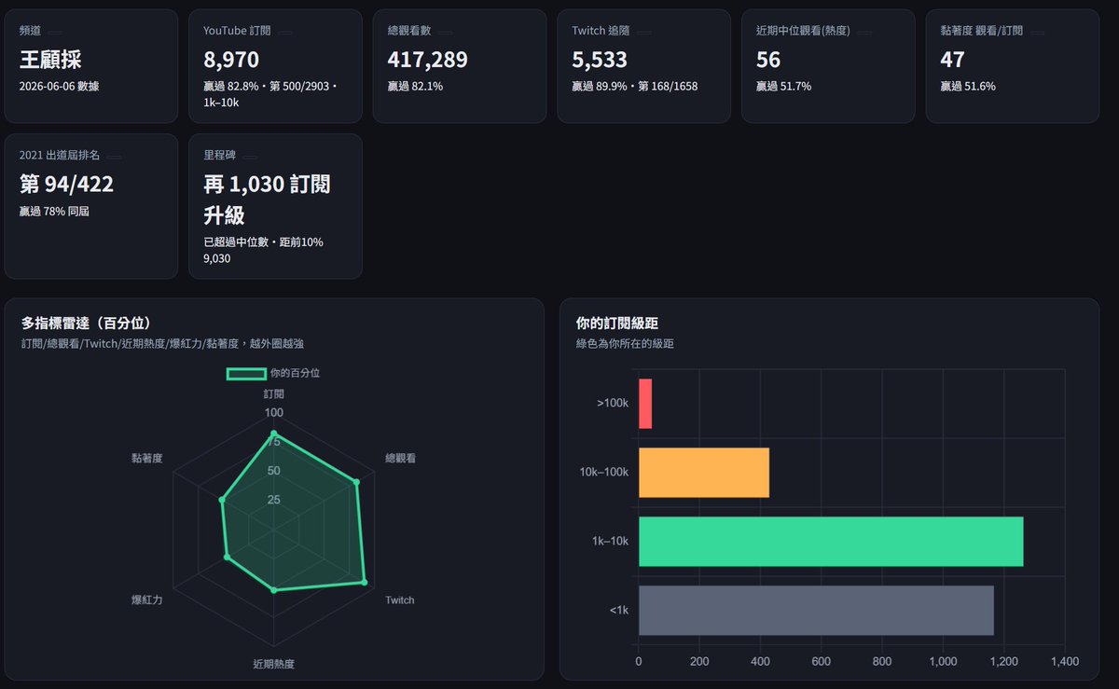Screen dimensions: 1119x689
Task: Click the 2021 出道屆排名 card label
Action: point(60,155)
